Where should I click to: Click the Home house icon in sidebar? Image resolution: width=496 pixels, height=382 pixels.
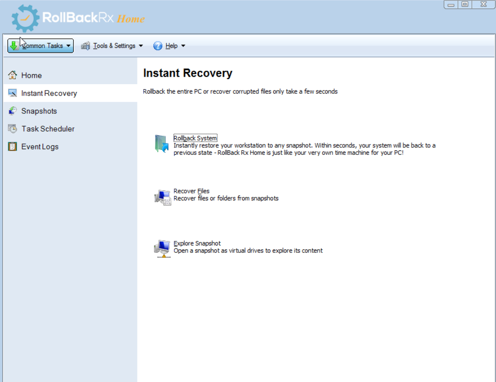coord(12,75)
